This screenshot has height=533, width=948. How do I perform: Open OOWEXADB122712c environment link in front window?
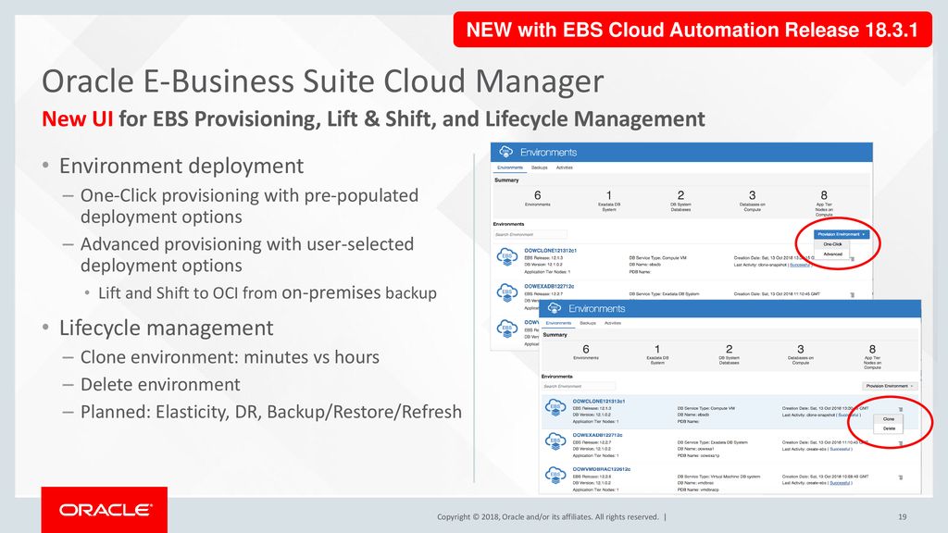pos(597,435)
